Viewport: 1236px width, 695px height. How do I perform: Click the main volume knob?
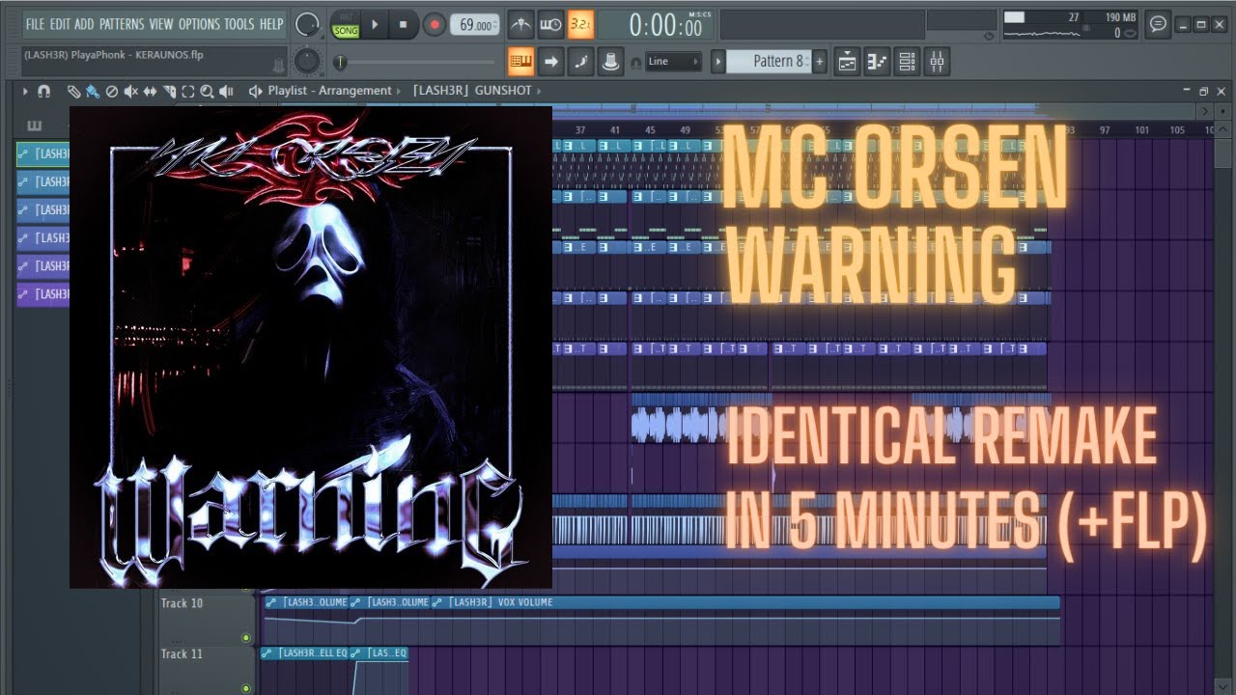point(307,24)
